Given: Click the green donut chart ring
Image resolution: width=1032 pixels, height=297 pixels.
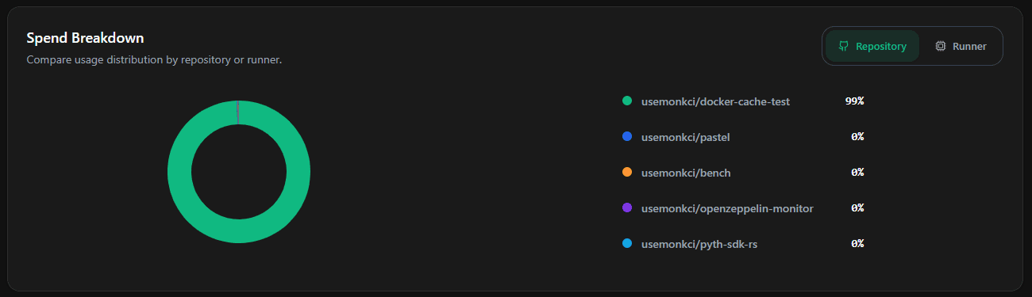Looking at the screenshot, I should pos(179,172).
